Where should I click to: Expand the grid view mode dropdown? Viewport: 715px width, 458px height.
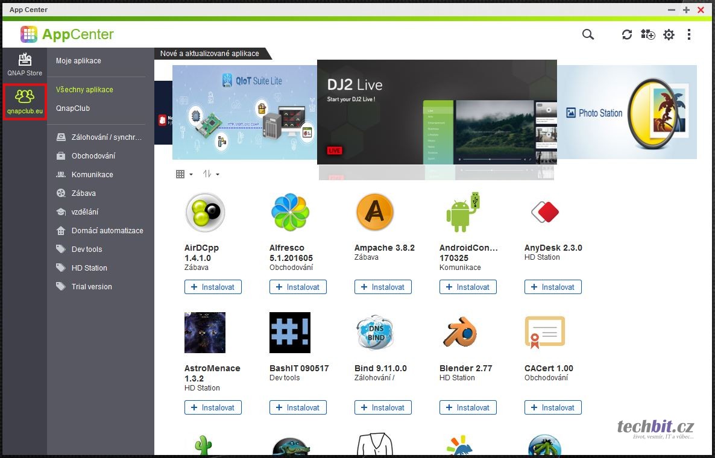pos(184,174)
